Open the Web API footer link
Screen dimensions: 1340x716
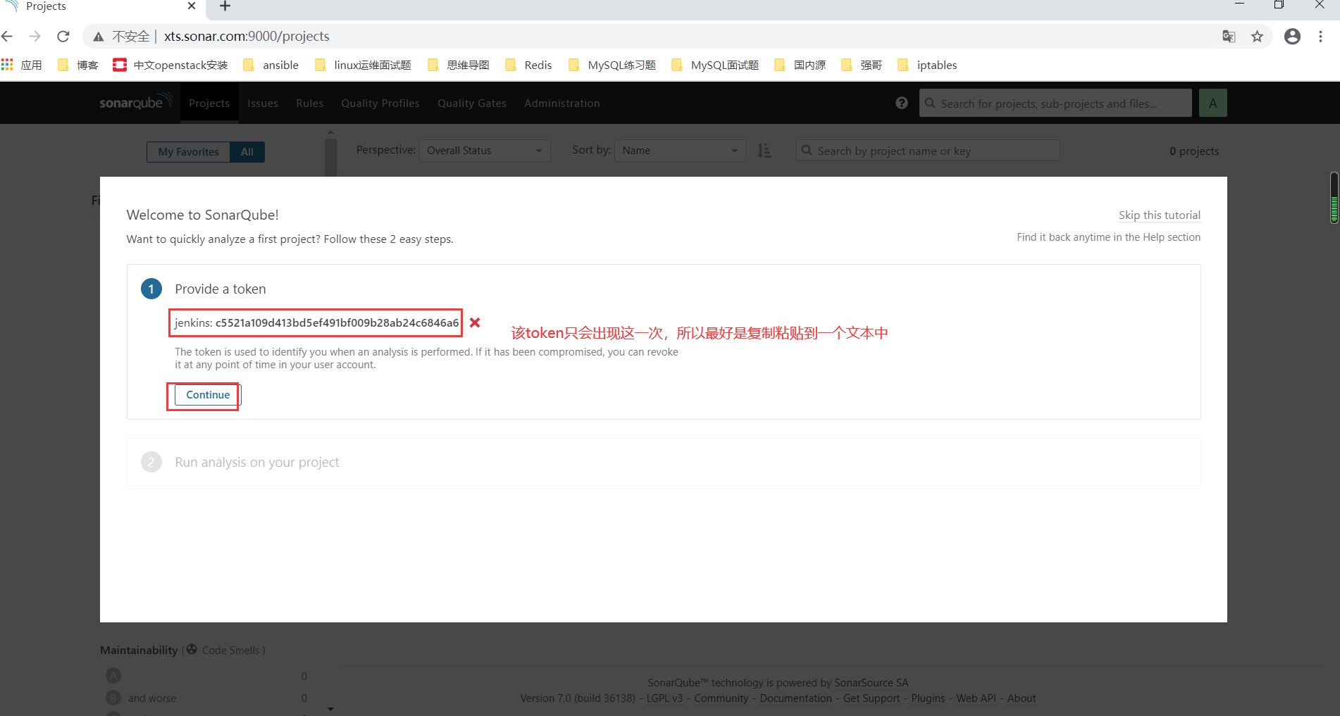coord(976,698)
